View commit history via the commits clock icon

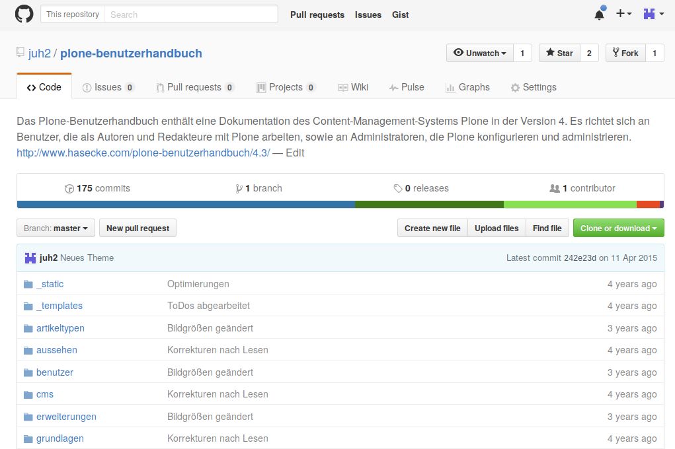click(x=70, y=188)
